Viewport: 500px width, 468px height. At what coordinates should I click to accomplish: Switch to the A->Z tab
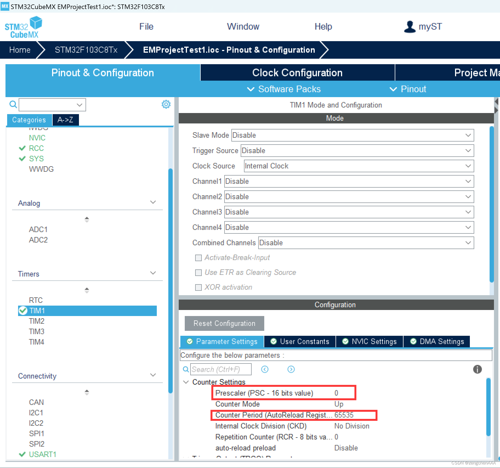(66, 120)
